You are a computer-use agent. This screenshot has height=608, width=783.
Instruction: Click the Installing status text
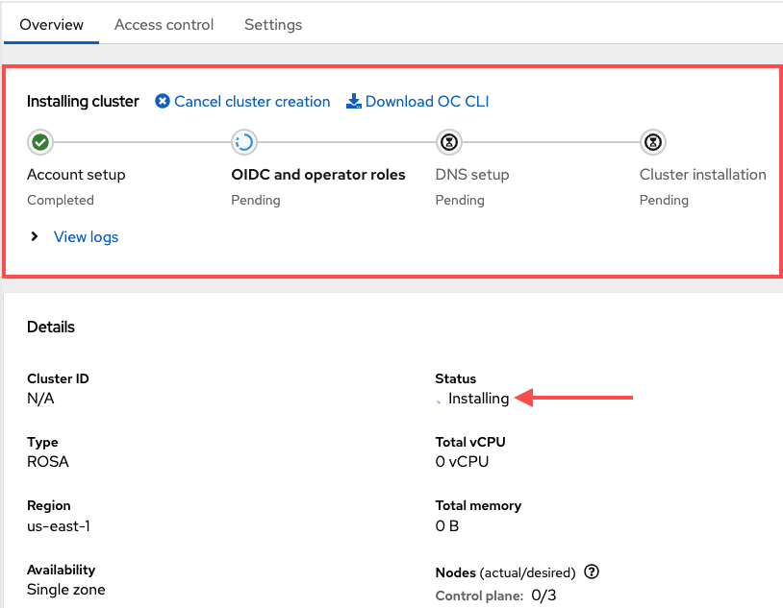click(x=478, y=399)
